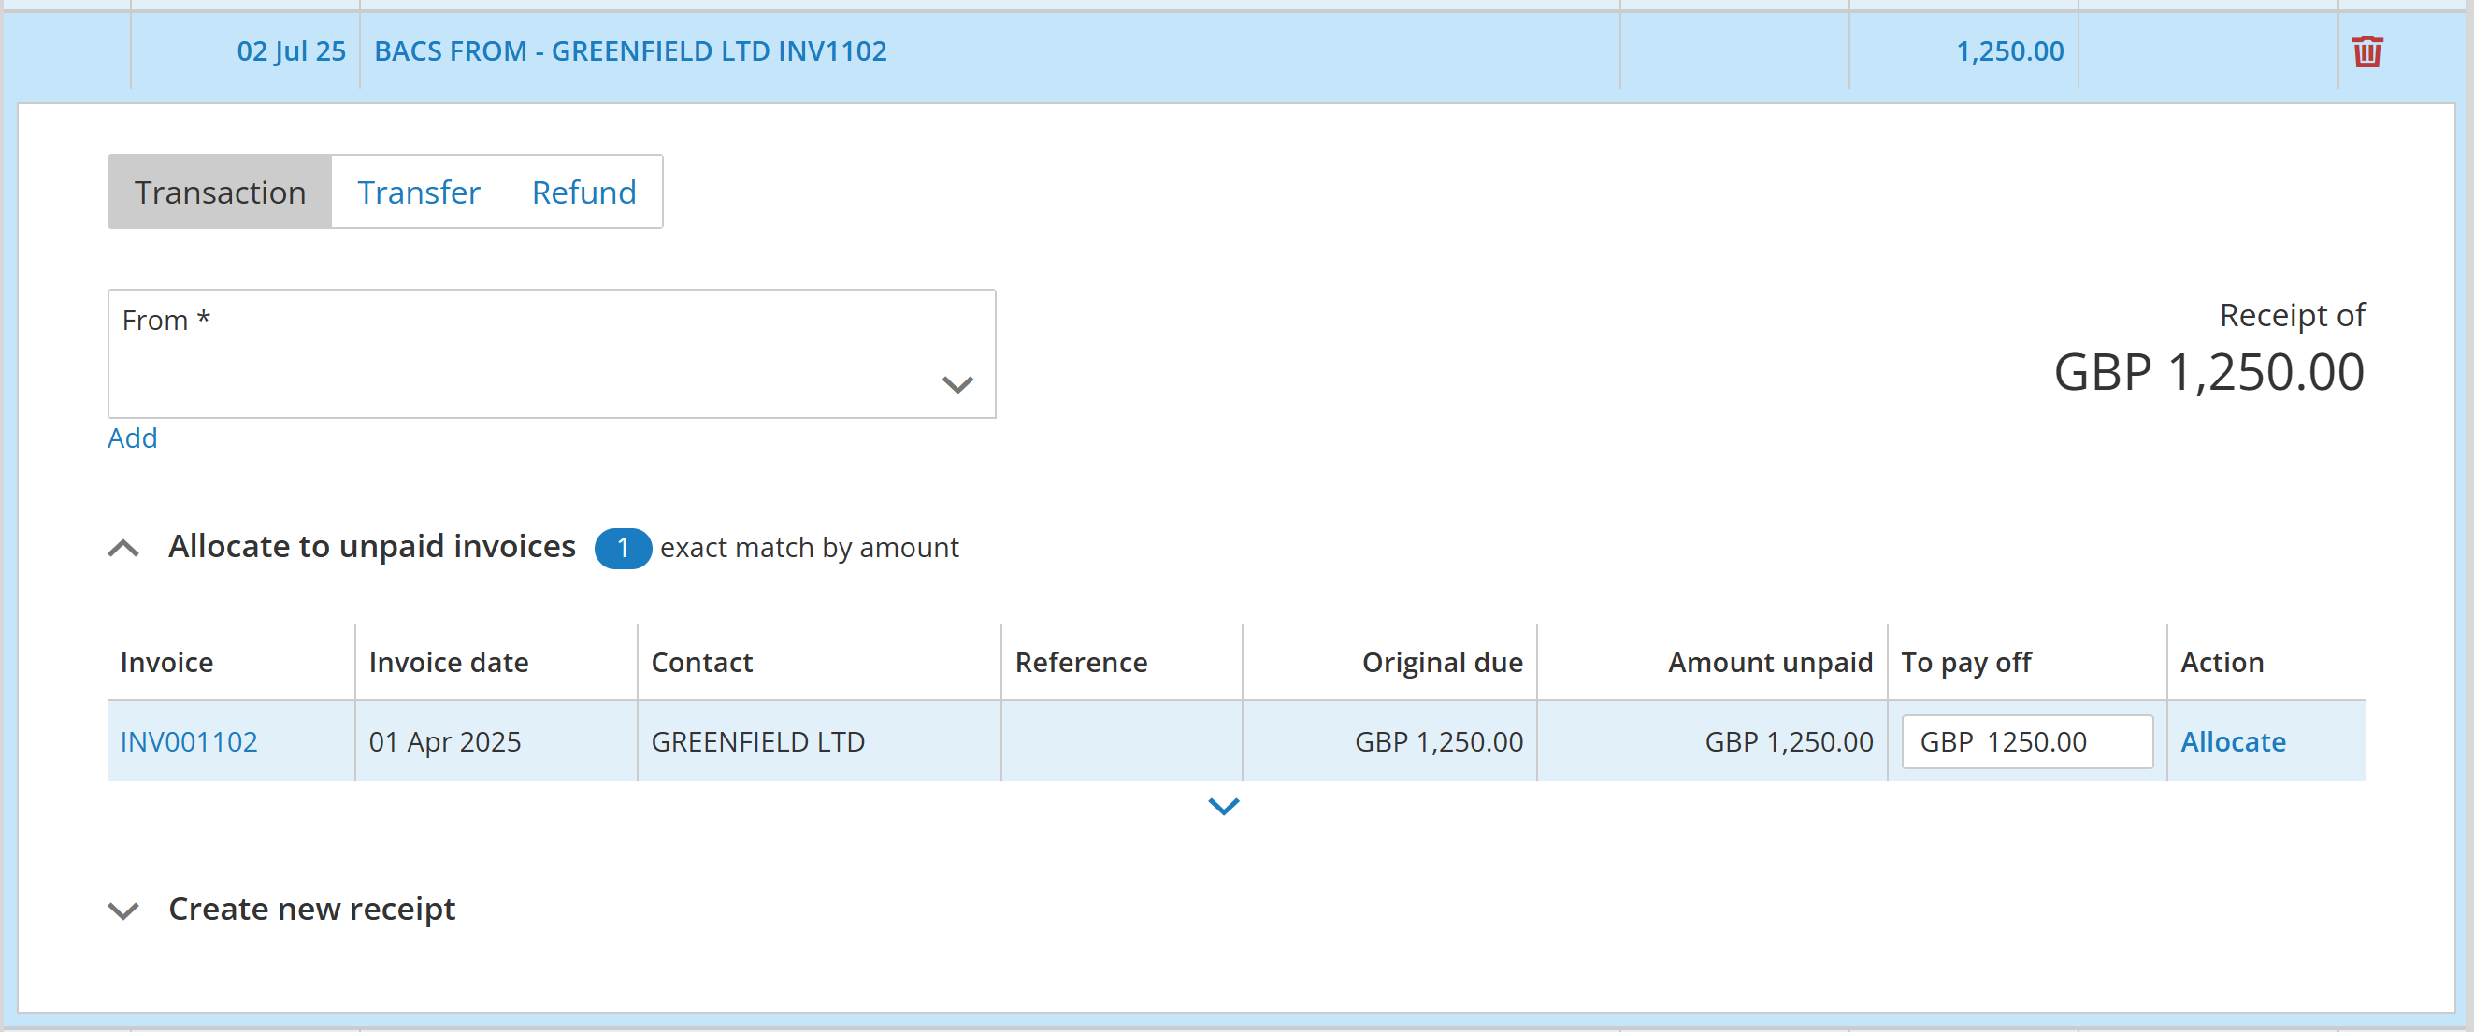The height and width of the screenshot is (1032, 2474).
Task: Edit the To pay off amount field
Action: pos(2026,741)
